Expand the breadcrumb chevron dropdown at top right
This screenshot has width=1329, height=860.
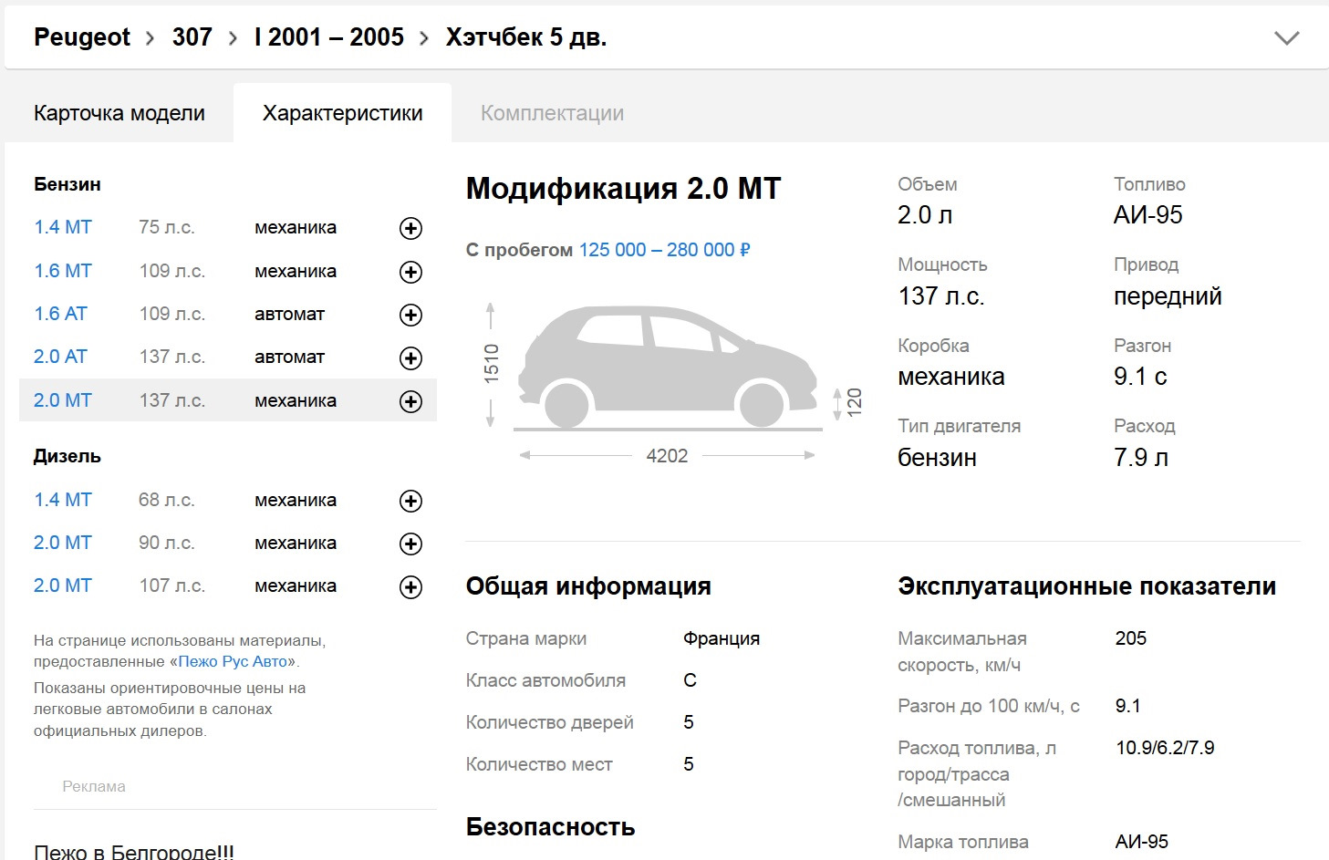[1286, 38]
